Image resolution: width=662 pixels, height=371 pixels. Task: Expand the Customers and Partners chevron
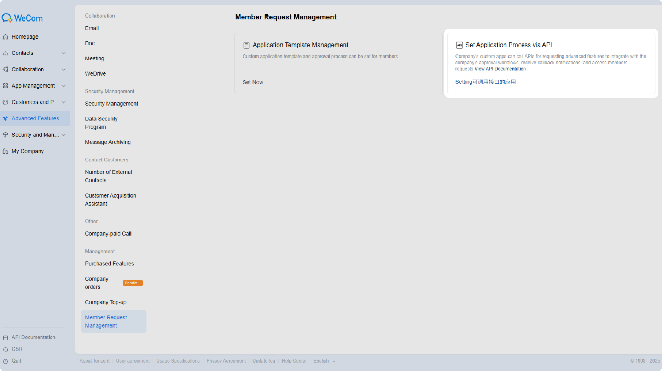click(64, 102)
